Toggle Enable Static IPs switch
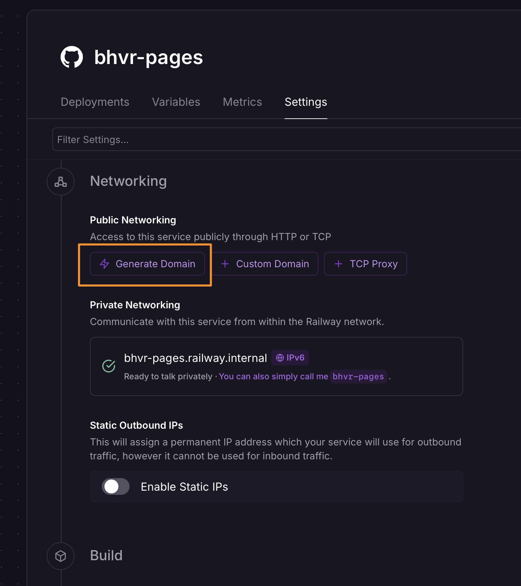 point(116,486)
